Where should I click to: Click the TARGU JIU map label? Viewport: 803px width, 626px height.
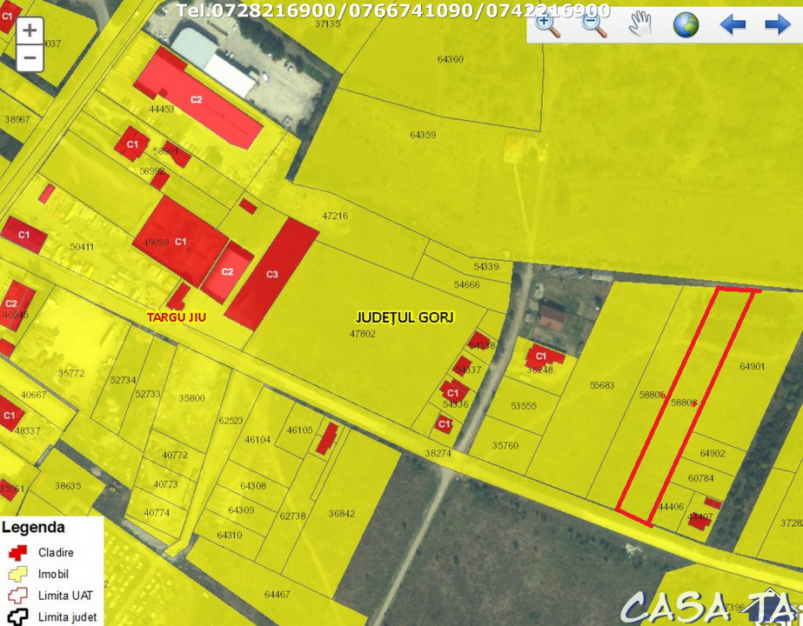(177, 317)
